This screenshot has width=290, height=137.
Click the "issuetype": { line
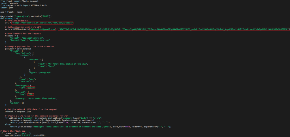pyautogui.click(x=23, y=85)
